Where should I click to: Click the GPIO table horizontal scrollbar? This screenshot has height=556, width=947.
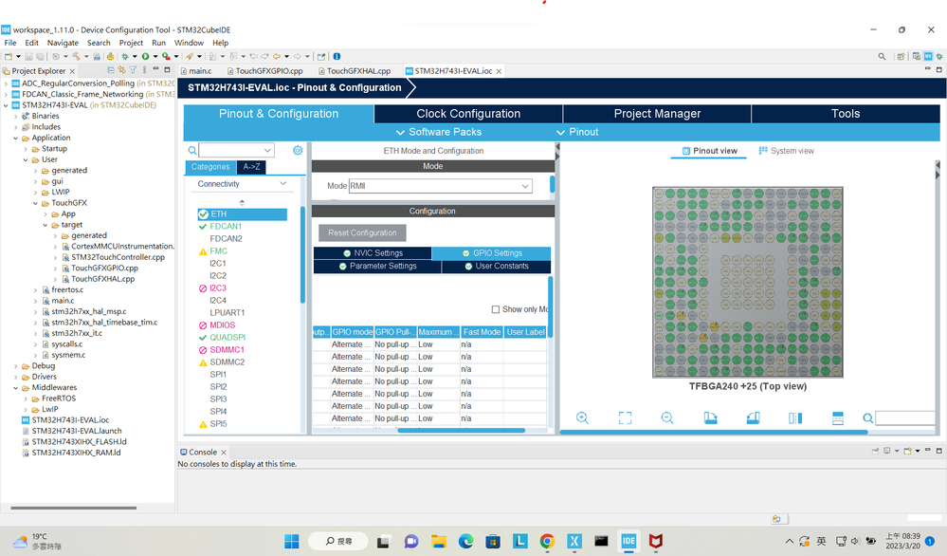click(x=462, y=431)
